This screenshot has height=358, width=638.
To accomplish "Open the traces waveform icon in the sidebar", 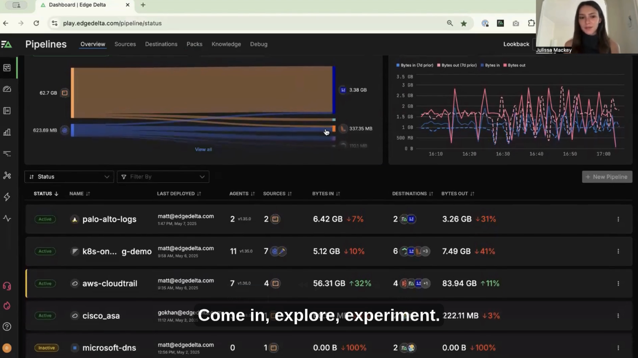I will pos(7,218).
